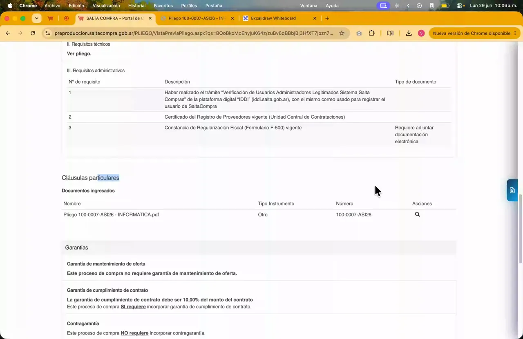Viewport: 523px width, 339px height.
Task: Click the Tipo de documento column header
Action: click(x=416, y=82)
